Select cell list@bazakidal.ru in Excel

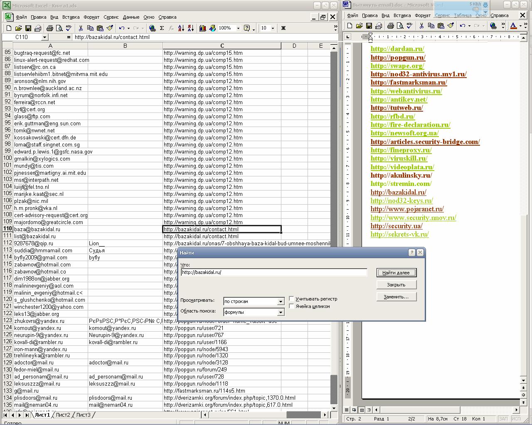pos(50,236)
